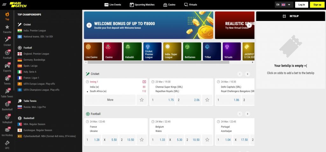This screenshot has height=152, width=326.
Task: Show previous Football matches with left chevron
Action: click(x=240, y=114)
